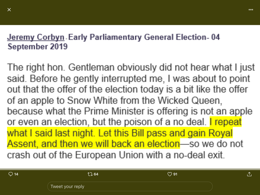Select the like count 91
Screen dimensions: 260x195
tap(175, 174)
